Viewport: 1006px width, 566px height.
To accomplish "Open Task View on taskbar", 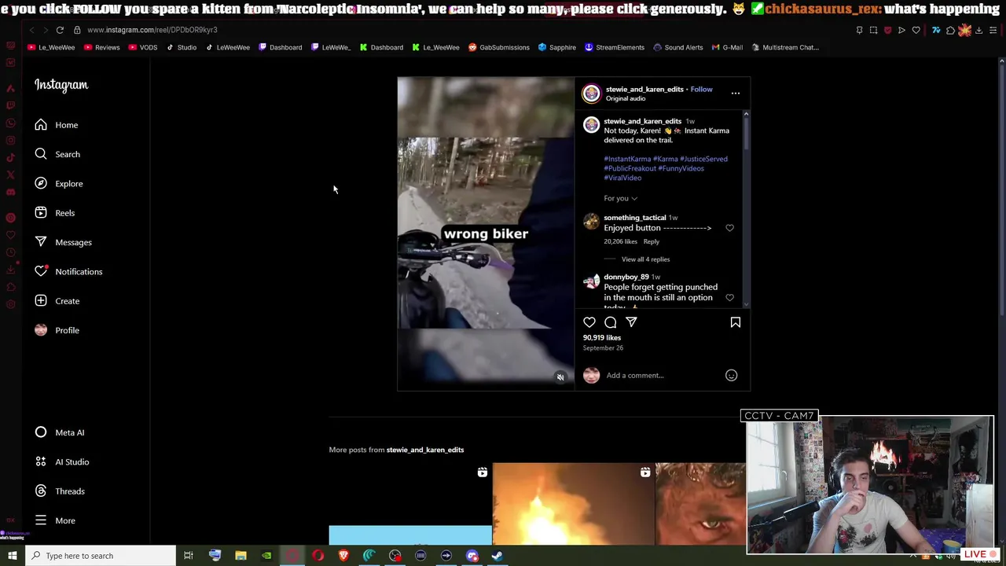I will 189,556.
